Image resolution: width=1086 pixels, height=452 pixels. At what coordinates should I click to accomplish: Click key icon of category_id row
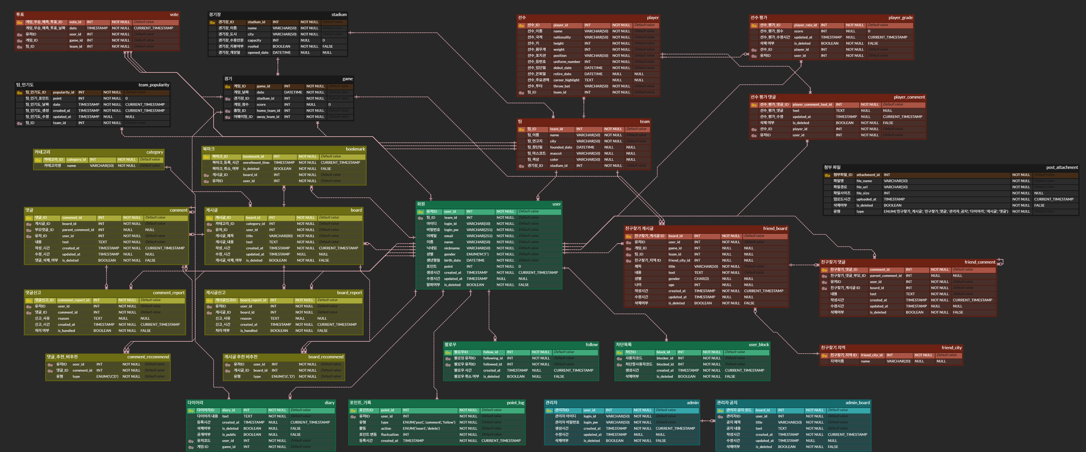coord(38,160)
